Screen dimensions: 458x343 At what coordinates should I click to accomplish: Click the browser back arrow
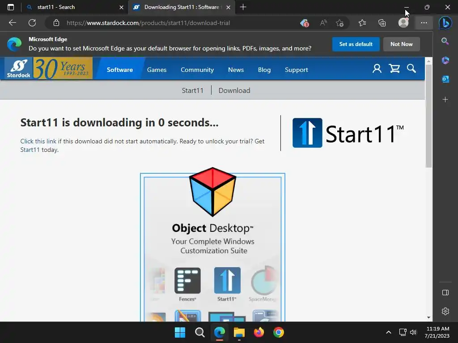(12, 23)
